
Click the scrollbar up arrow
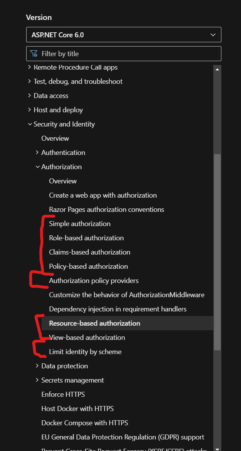click(218, 70)
